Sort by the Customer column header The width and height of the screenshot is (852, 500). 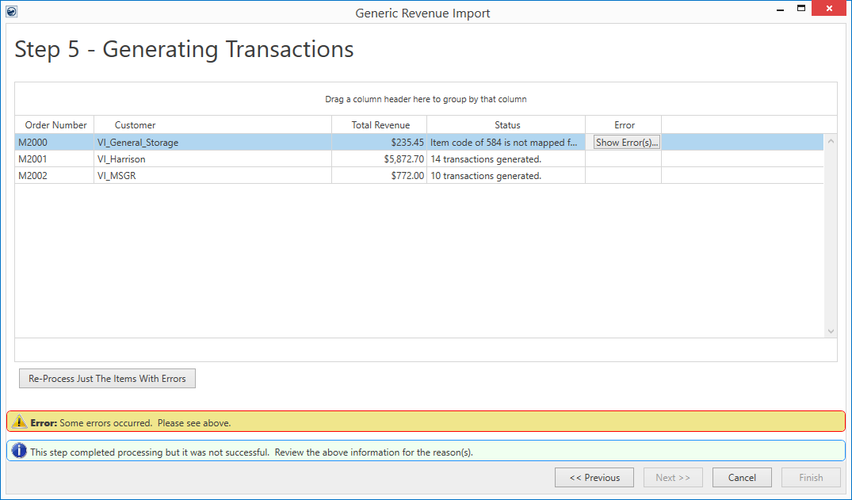(x=135, y=125)
